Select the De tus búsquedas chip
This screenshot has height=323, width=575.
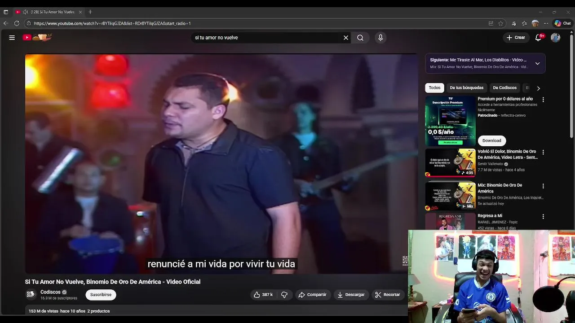tap(467, 88)
